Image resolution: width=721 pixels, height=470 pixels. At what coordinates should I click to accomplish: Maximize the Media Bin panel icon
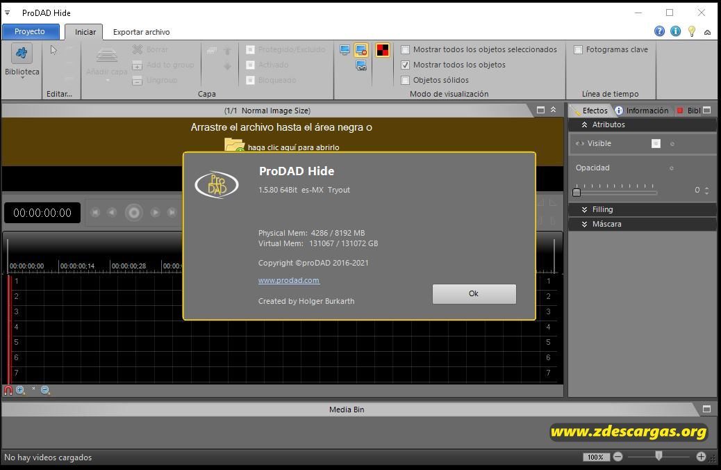click(x=706, y=409)
